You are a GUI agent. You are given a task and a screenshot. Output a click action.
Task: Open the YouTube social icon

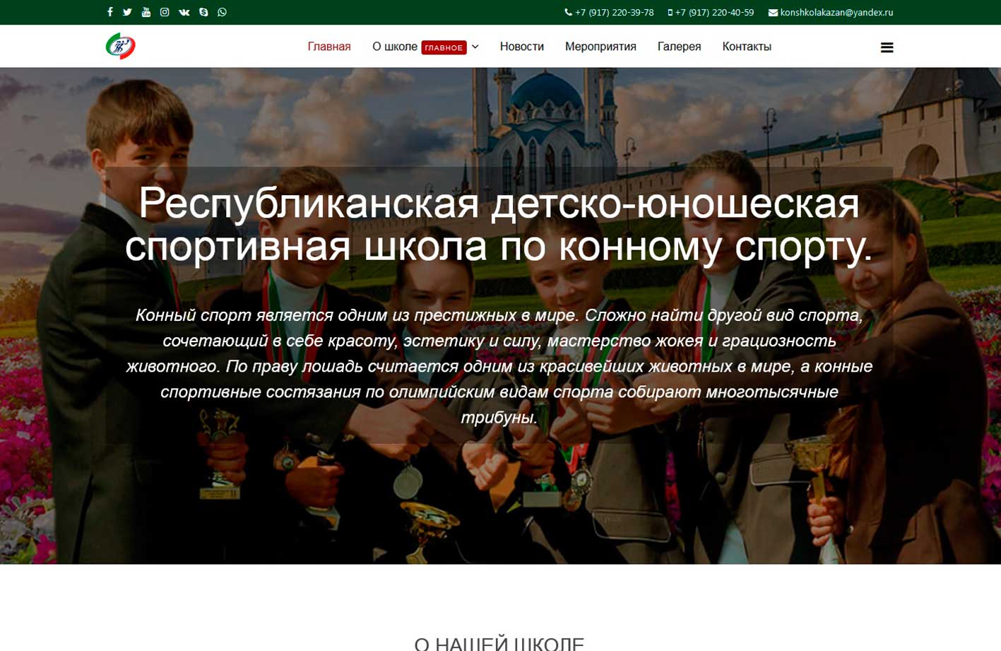146,12
